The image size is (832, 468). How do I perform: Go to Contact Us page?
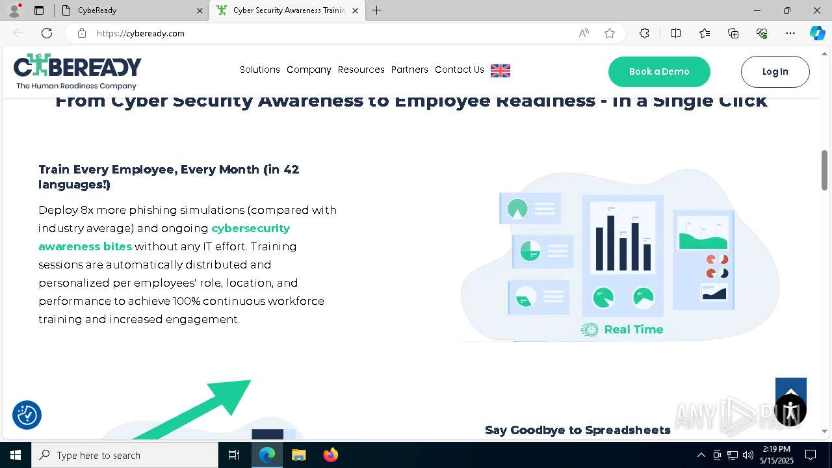point(459,70)
